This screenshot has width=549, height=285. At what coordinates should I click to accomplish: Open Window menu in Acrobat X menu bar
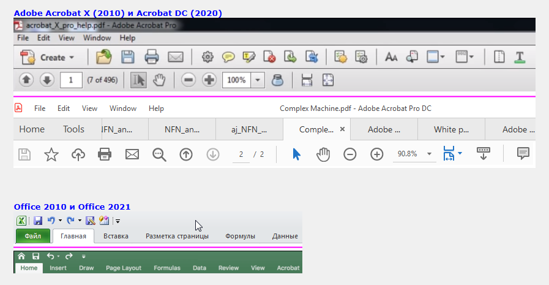point(97,38)
